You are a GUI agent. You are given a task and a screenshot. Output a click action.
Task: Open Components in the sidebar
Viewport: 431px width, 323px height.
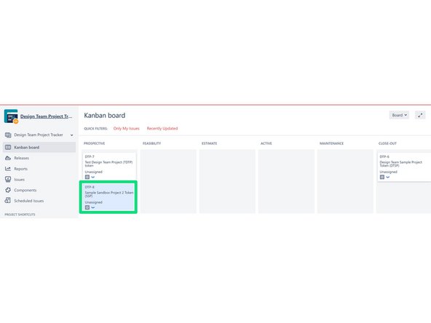(x=25, y=190)
